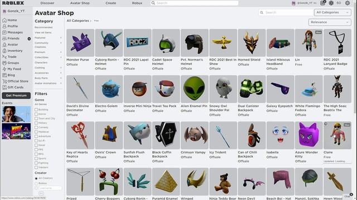Open the Alien Enamel Pin thumbnail
Image resolution: width=357 pixels, height=200 pixels.
pos(195,89)
